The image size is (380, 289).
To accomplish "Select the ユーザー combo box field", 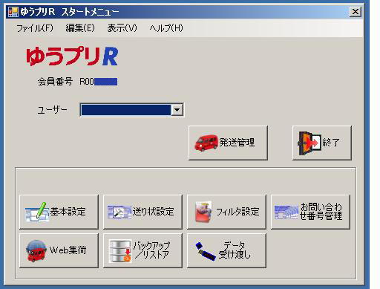I will (x=131, y=110).
